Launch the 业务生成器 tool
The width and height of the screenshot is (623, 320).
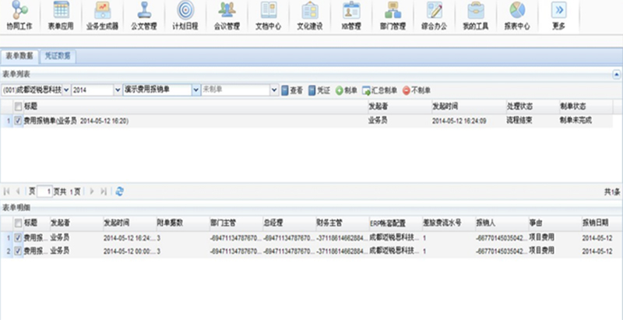103,16
